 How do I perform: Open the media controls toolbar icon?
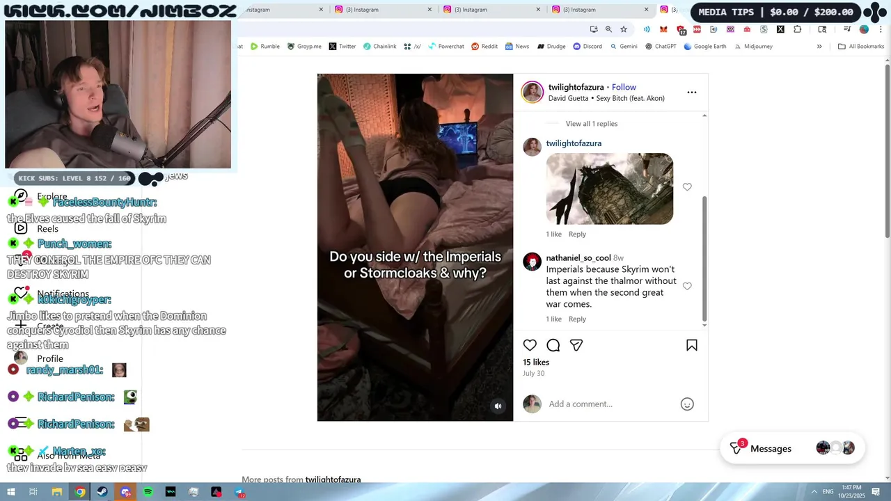[847, 29]
